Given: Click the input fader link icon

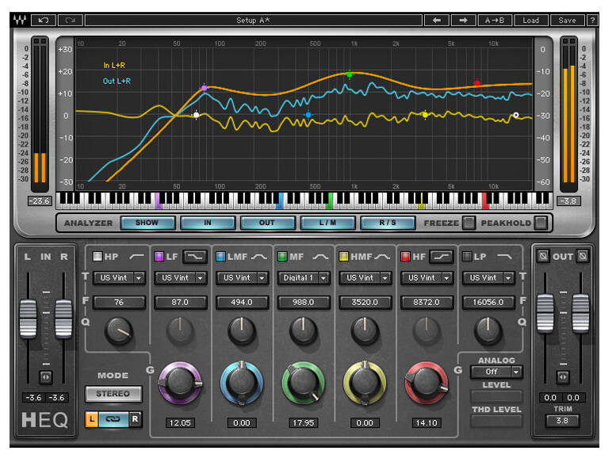Looking at the screenshot, I should coord(45,377).
